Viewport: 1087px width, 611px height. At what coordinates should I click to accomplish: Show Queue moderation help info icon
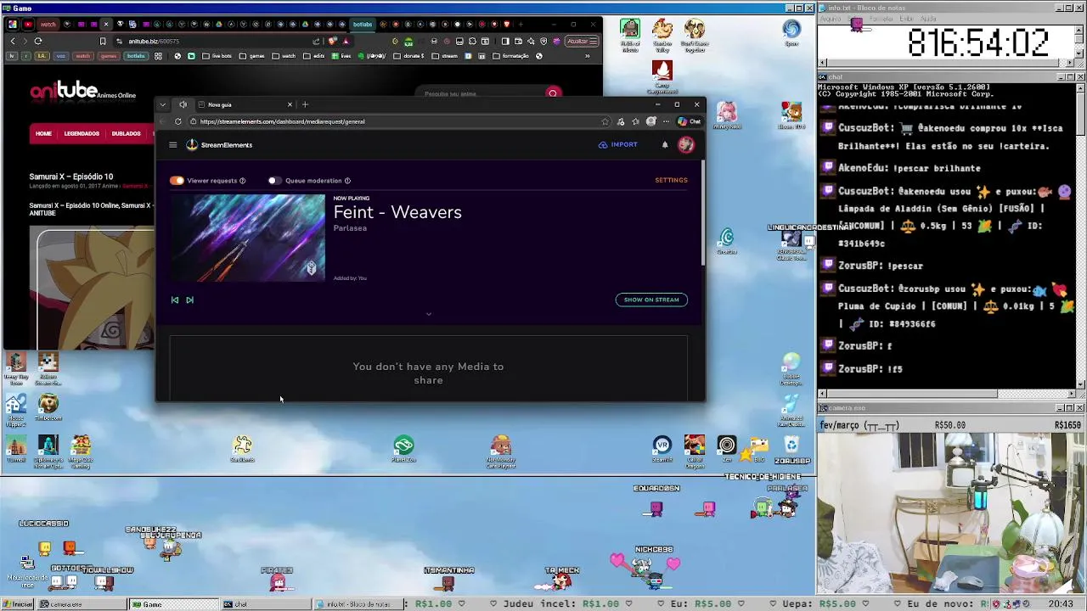(x=347, y=181)
